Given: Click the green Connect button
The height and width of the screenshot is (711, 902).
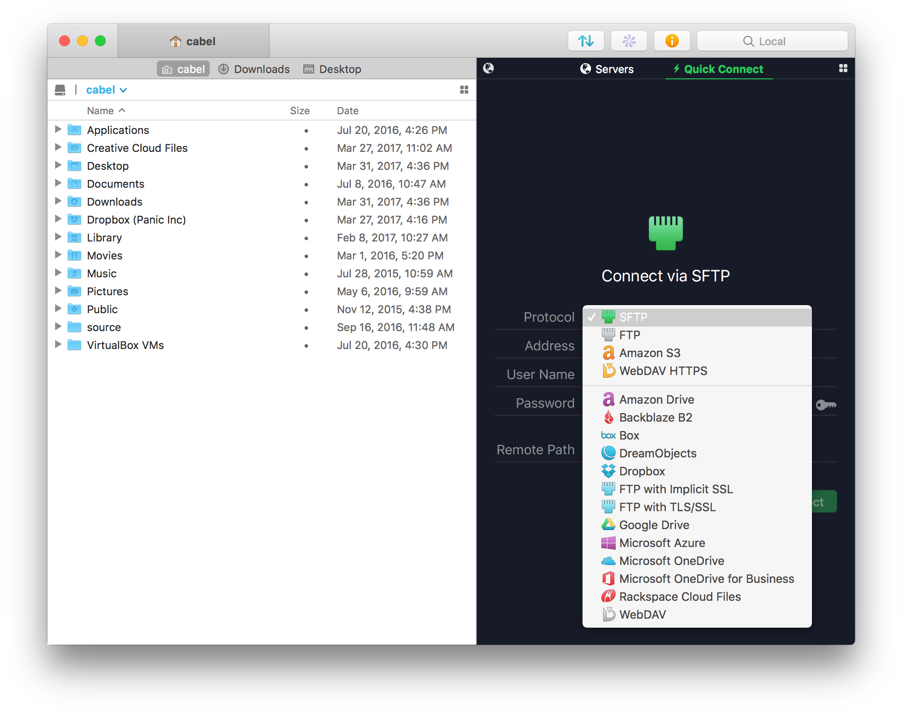Looking at the screenshot, I should click(x=824, y=502).
